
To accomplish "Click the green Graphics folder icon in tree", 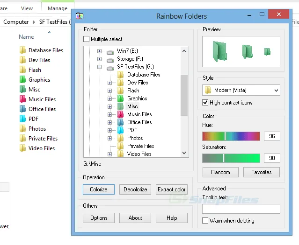I will point(120,98).
